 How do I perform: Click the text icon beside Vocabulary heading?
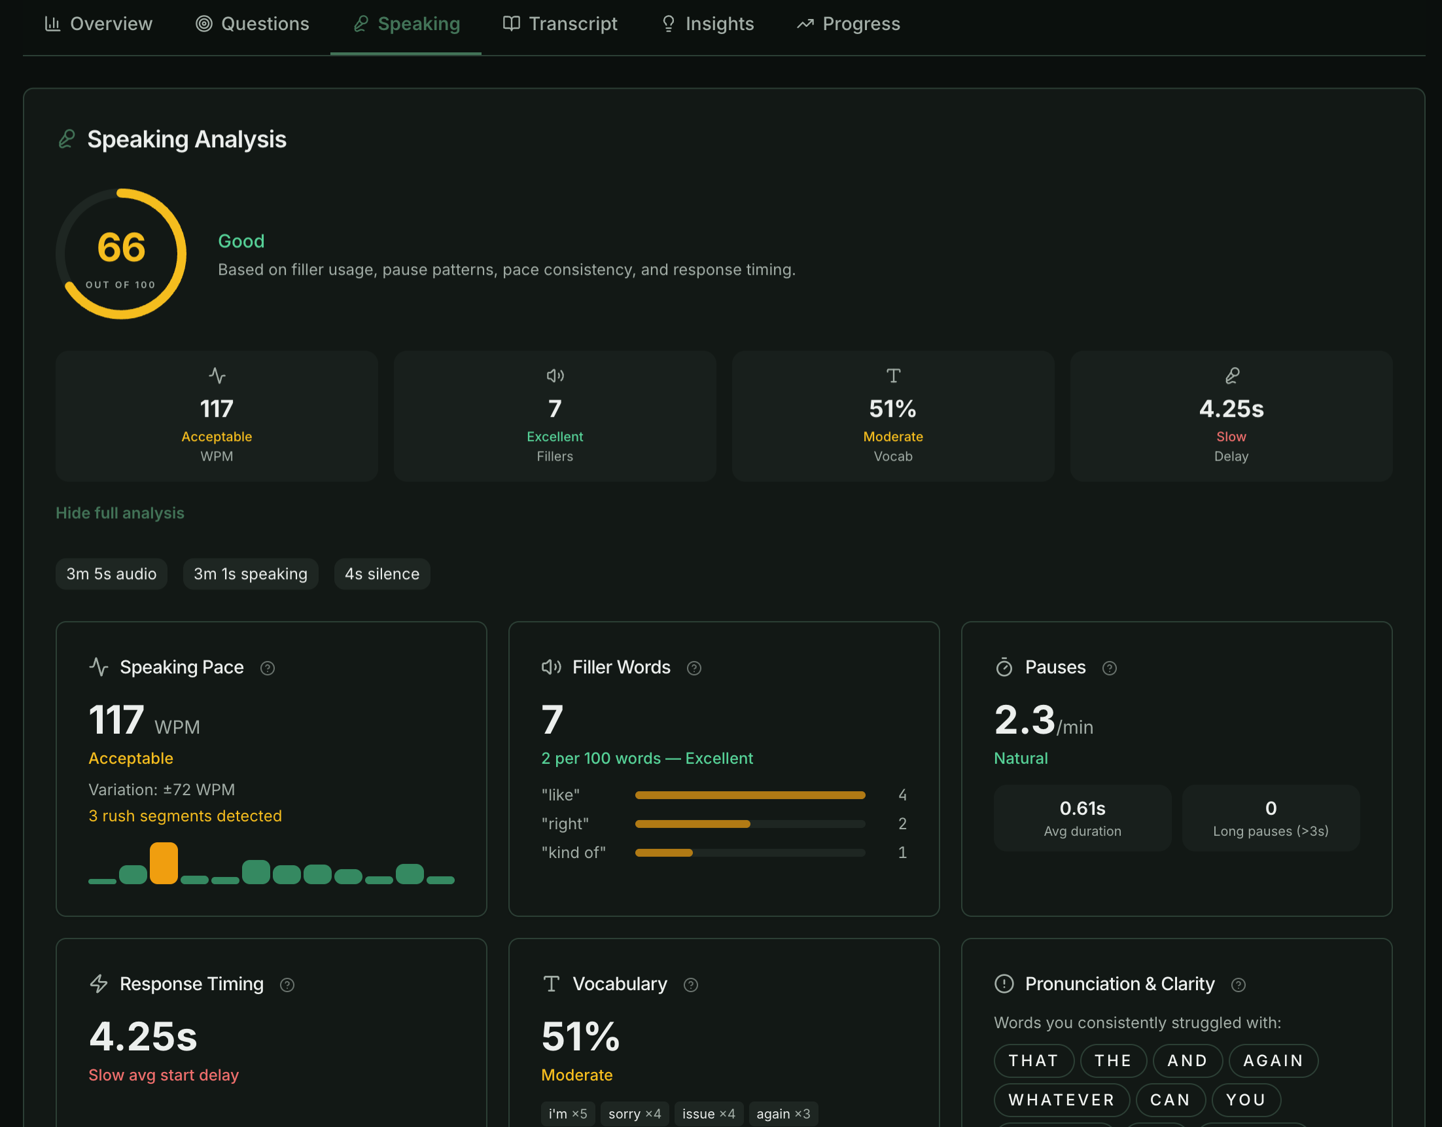coord(552,984)
